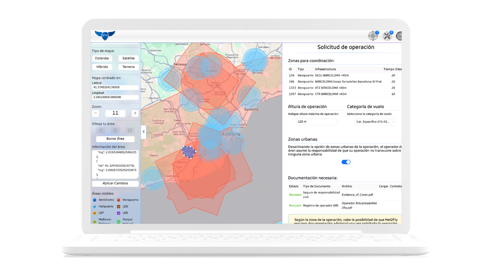Image resolution: width=492 pixels, height=276 pixels.
Task: Click the Tipo column header in zones table
Action: click(301, 69)
